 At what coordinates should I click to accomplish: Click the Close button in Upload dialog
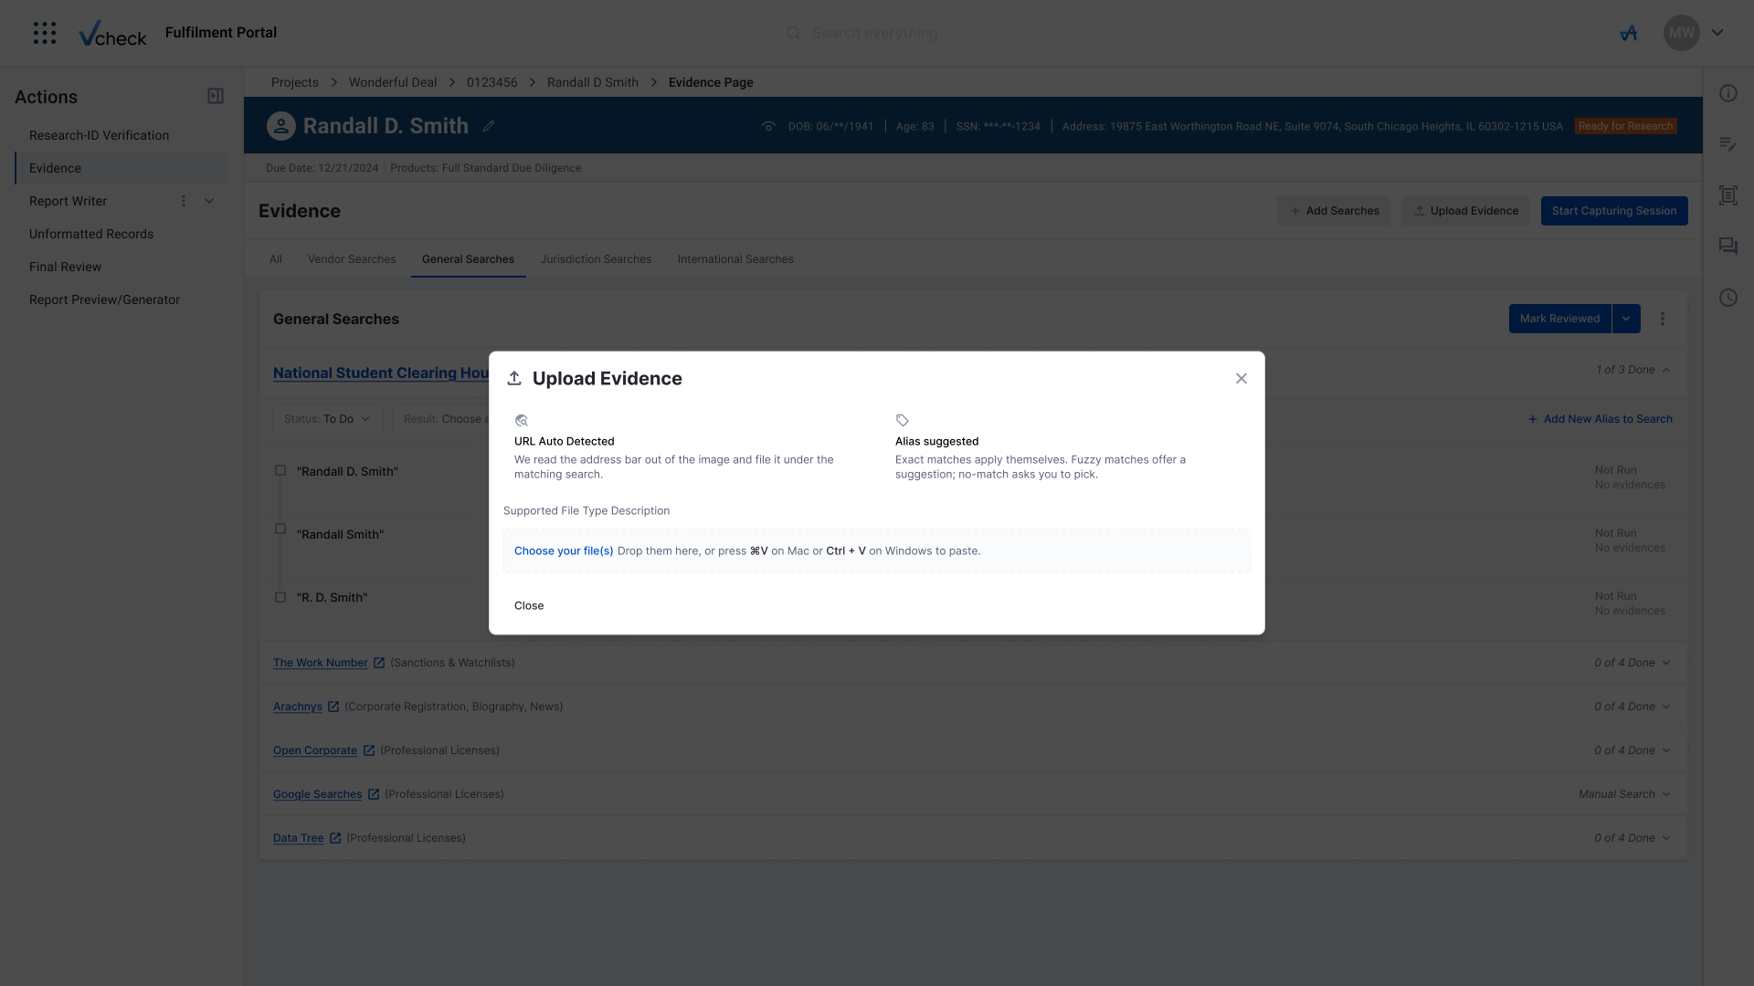(529, 605)
